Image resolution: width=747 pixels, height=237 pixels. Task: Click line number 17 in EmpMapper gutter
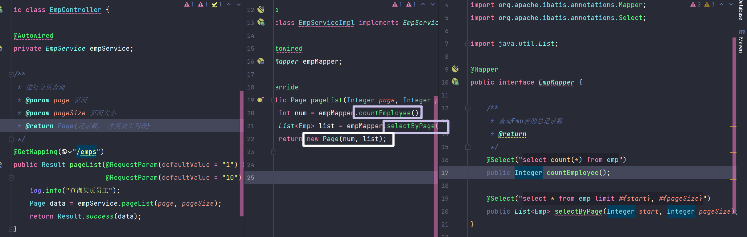445,173
